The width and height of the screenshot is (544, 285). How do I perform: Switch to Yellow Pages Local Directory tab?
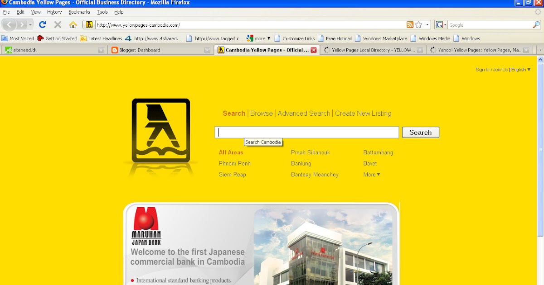(x=373, y=50)
